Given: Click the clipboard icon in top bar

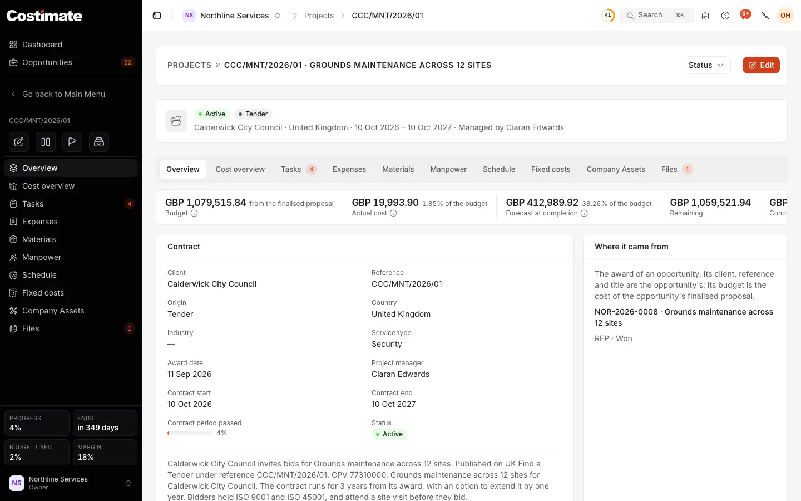Looking at the screenshot, I should pos(705,16).
